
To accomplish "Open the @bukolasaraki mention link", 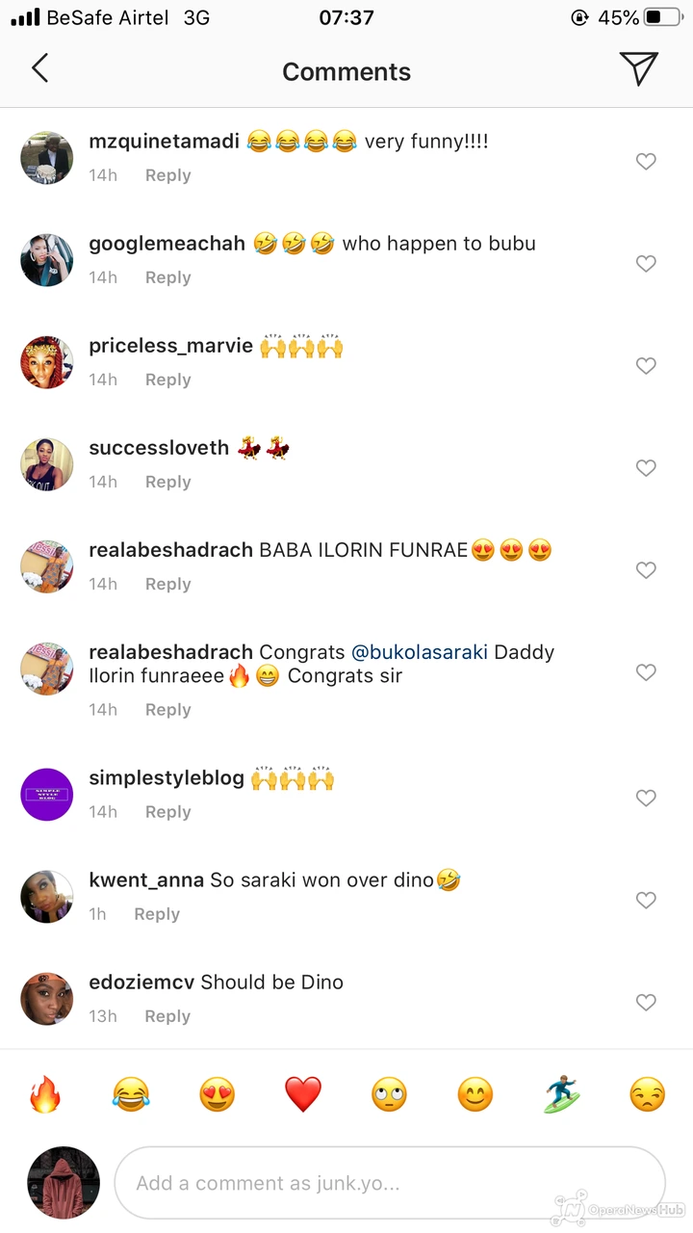I will tap(420, 652).
